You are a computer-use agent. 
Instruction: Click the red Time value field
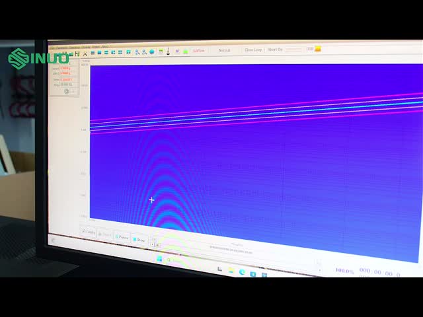pos(66,79)
